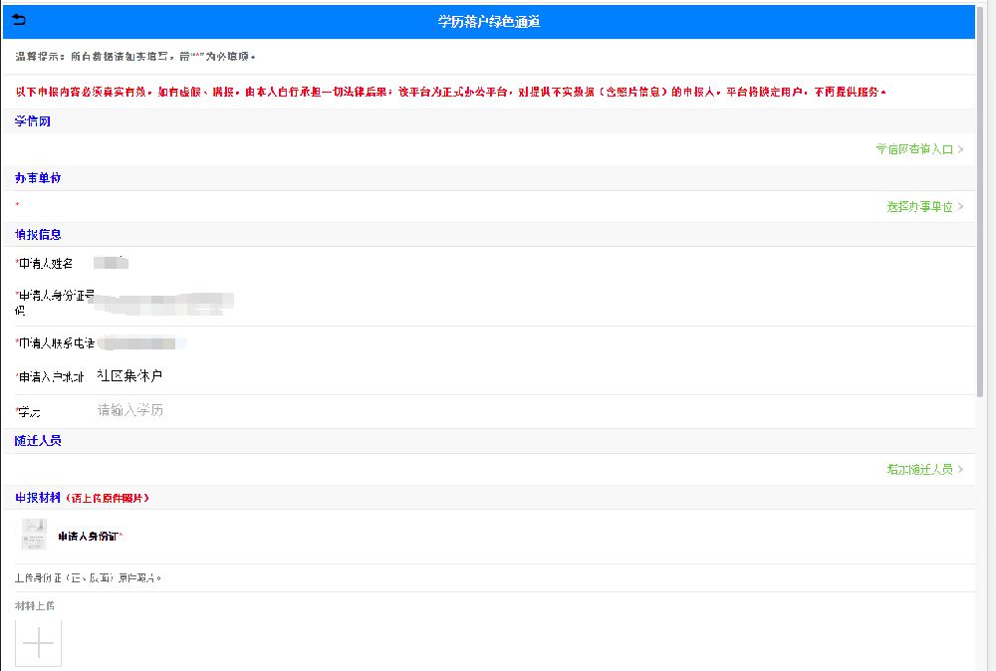This screenshot has height=671, width=996.
Task: Click the 申报材料 section heading
Action: tap(38, 498)
